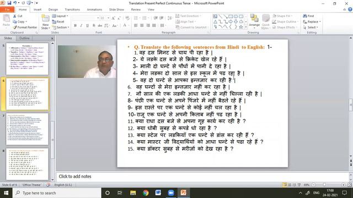Switch to Normal view in status bar
353x198 pixels.
[285, 185]
